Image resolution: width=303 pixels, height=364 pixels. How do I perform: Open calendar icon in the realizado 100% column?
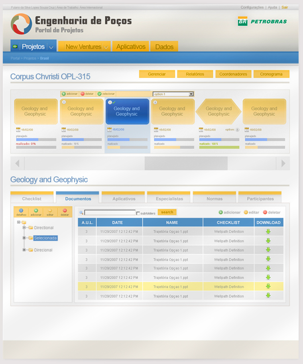coord(201,130)
